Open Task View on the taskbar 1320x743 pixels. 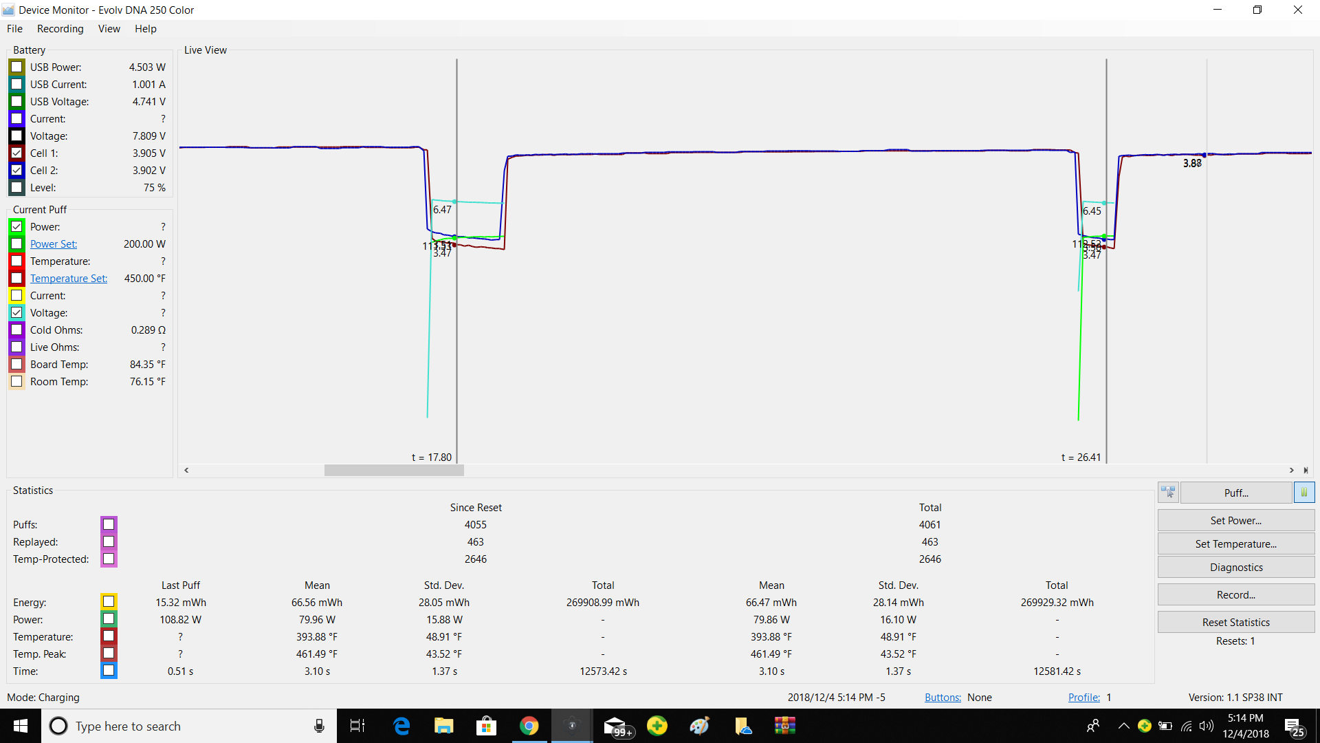[357, 726]
